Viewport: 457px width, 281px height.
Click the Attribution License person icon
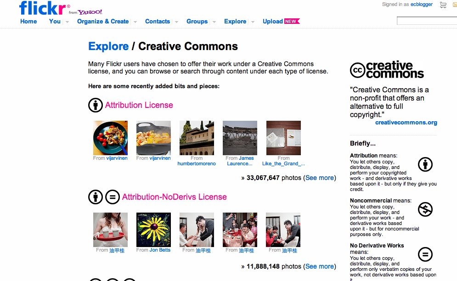pyautogui.click(x=96, y=105)
